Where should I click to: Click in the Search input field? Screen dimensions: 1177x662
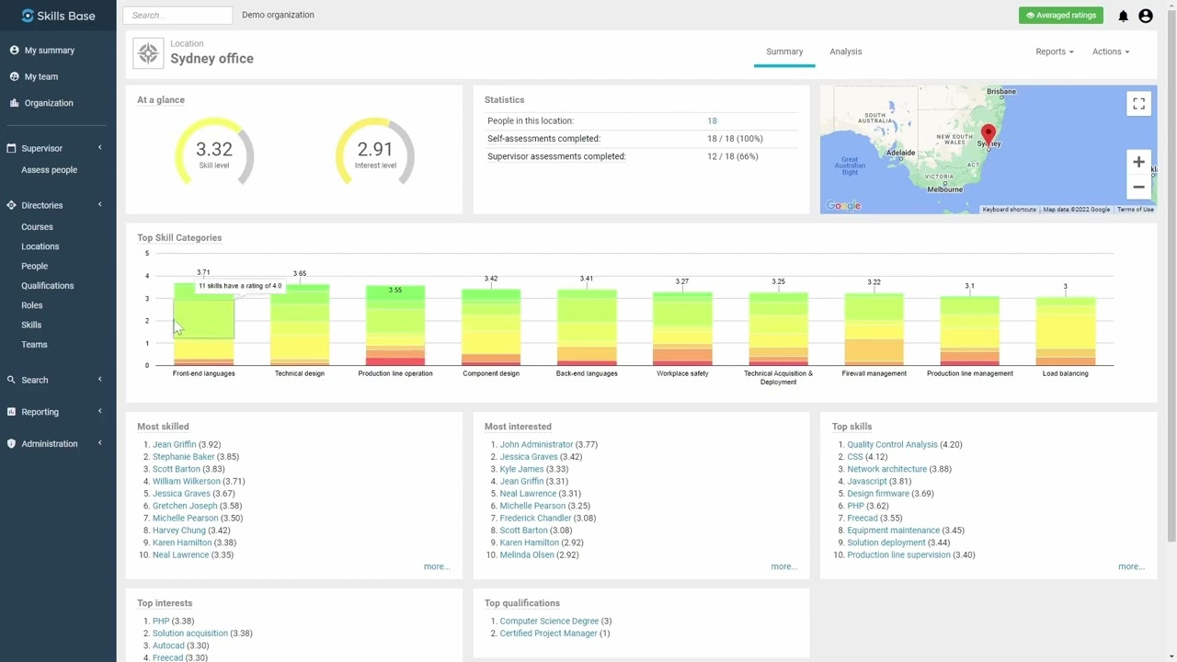(x=177, y=15)
